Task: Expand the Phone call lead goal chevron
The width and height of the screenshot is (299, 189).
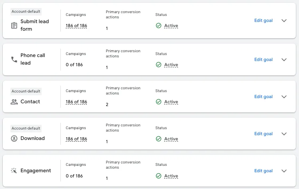Action: click(x=284, y=60)
